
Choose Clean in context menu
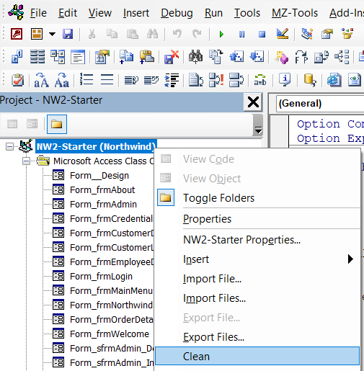(x=257, y=357)
